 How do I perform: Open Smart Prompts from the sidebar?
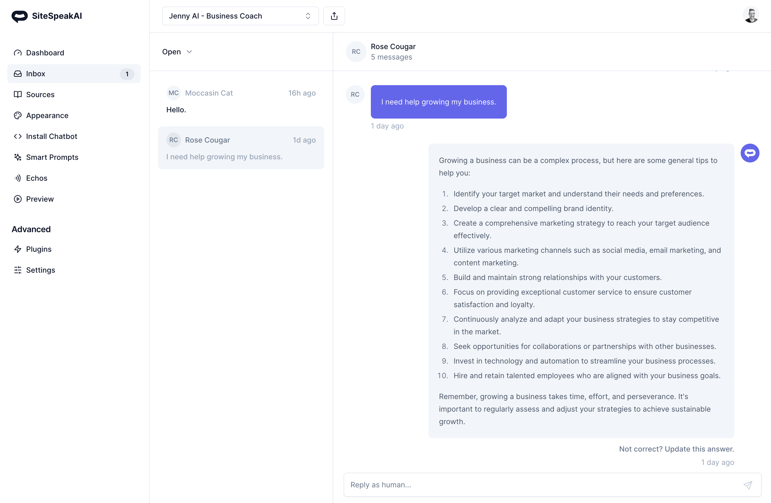(52, 157)
